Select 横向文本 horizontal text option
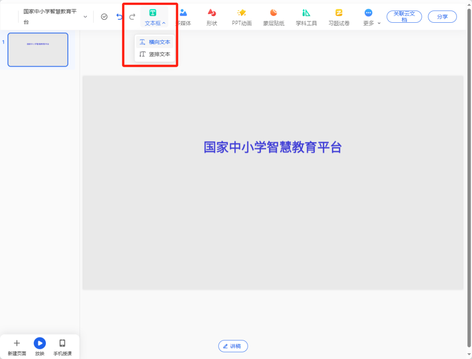Screen dimensions: 472x359 tap(154, 42)
